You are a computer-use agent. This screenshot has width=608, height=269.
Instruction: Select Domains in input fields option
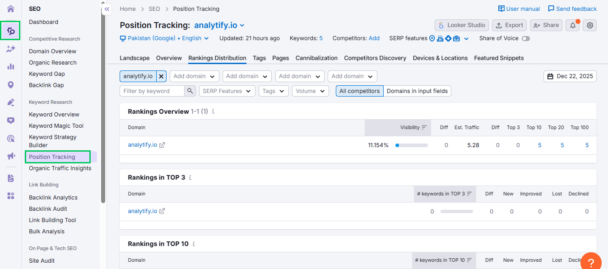click(x=417, y=91)
